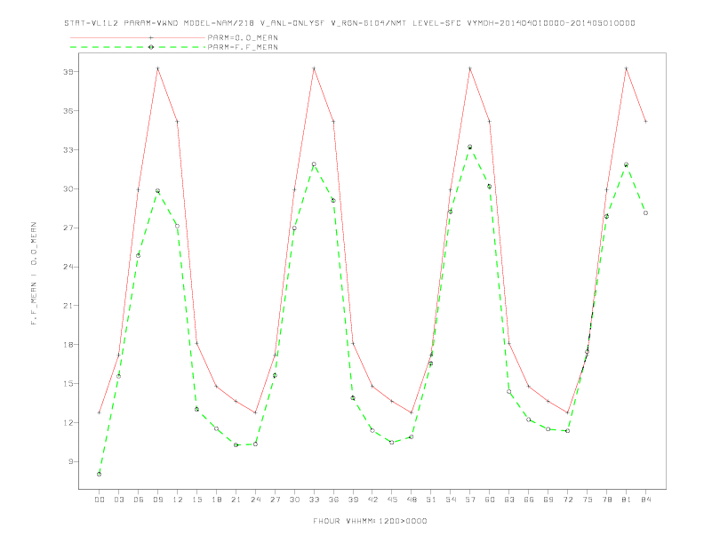Click y-axis tick label 36

(68, 111)
